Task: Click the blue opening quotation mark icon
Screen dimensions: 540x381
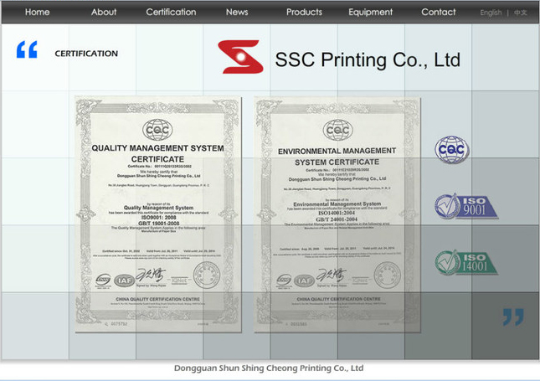Action: [x=27, y=50]
